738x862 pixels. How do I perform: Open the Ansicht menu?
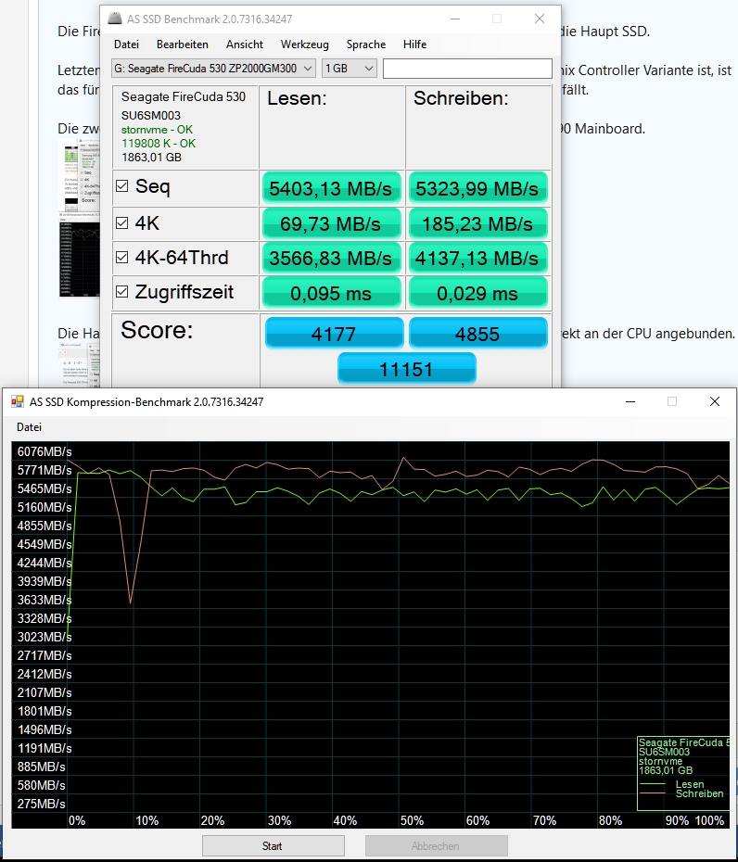pos(244,44)
